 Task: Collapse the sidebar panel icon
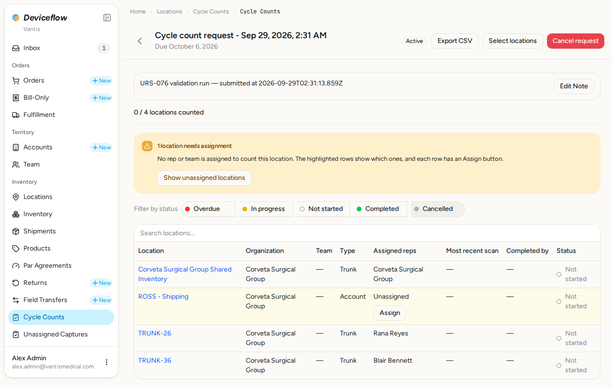click(107, 18)
